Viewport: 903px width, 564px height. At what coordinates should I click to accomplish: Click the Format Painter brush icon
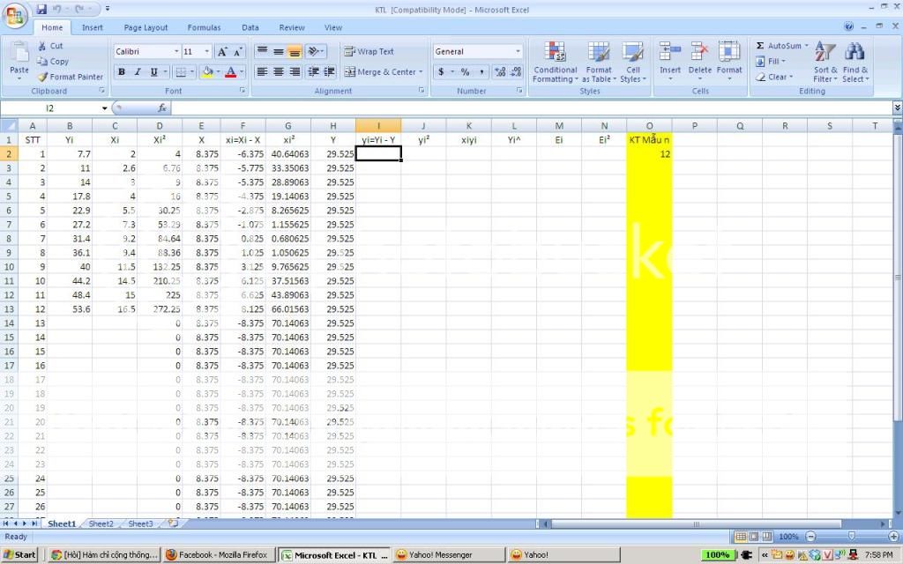(x=42, y=77)
